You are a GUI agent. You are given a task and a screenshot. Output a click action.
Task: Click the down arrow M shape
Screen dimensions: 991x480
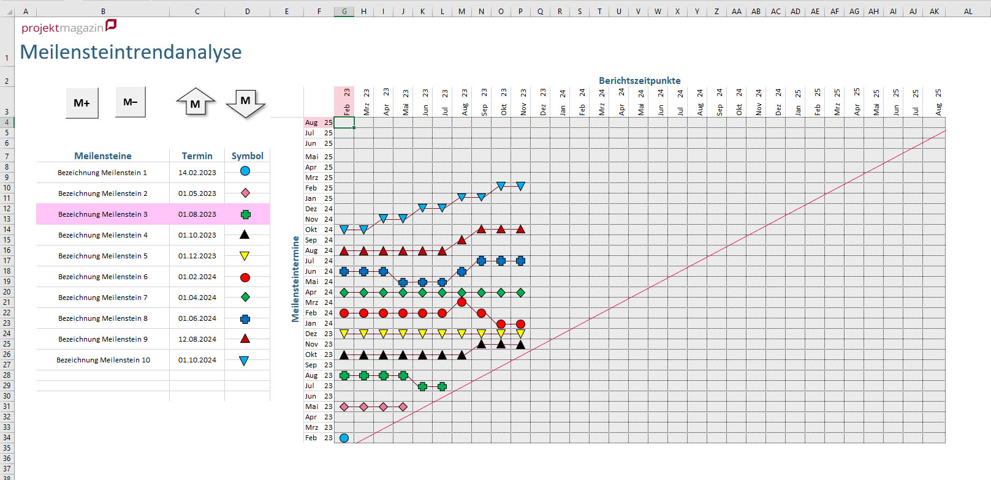[x=245, y=102]
